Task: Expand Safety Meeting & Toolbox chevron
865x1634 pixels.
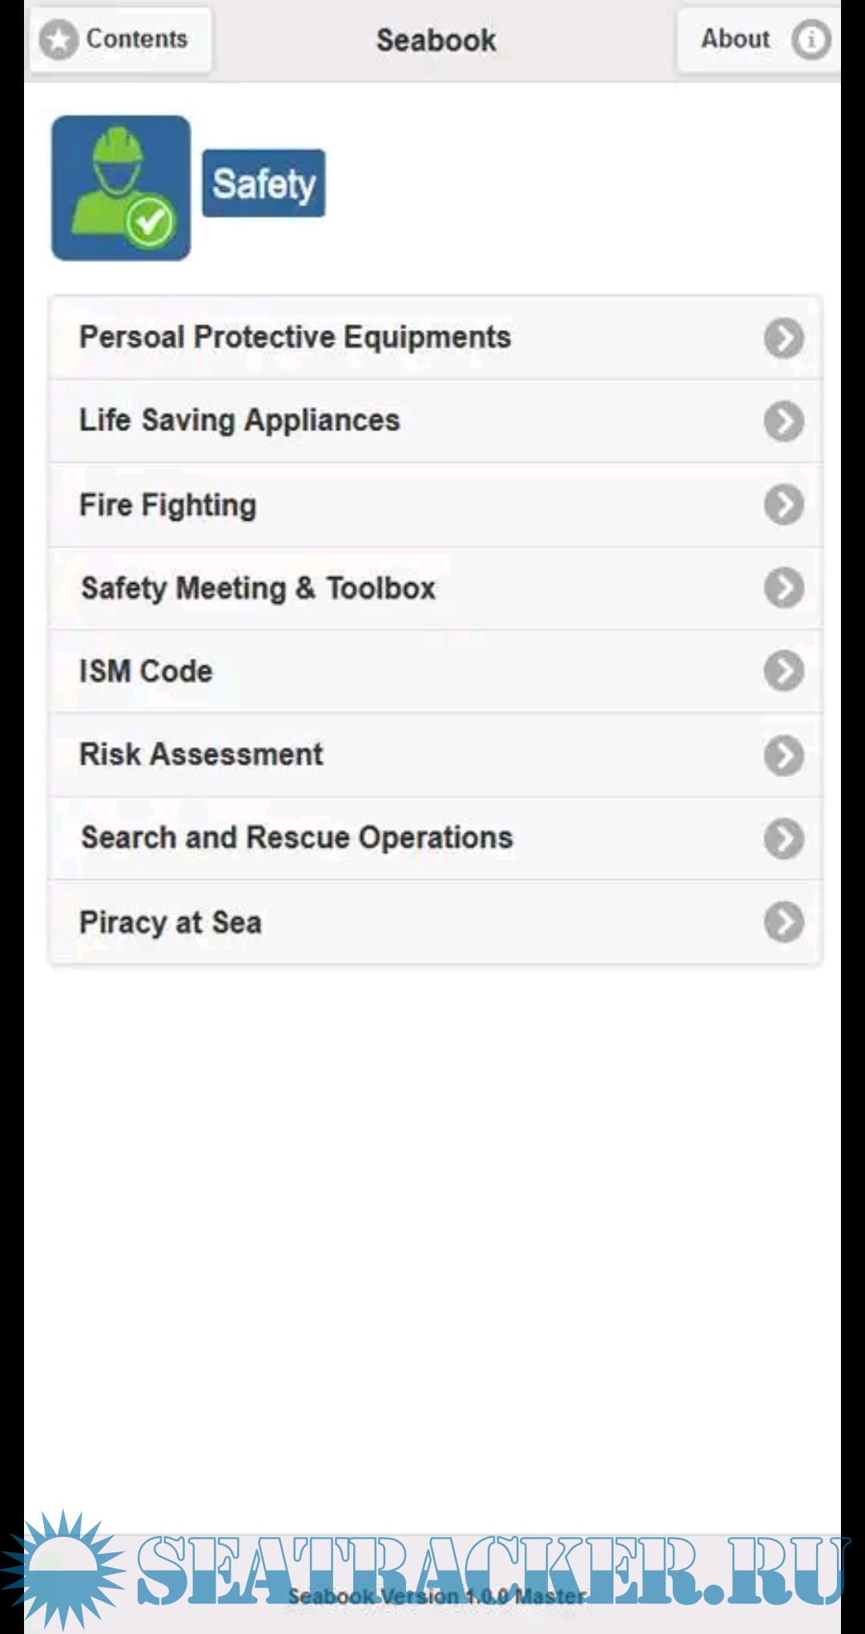Action: [x=783, y=588]
